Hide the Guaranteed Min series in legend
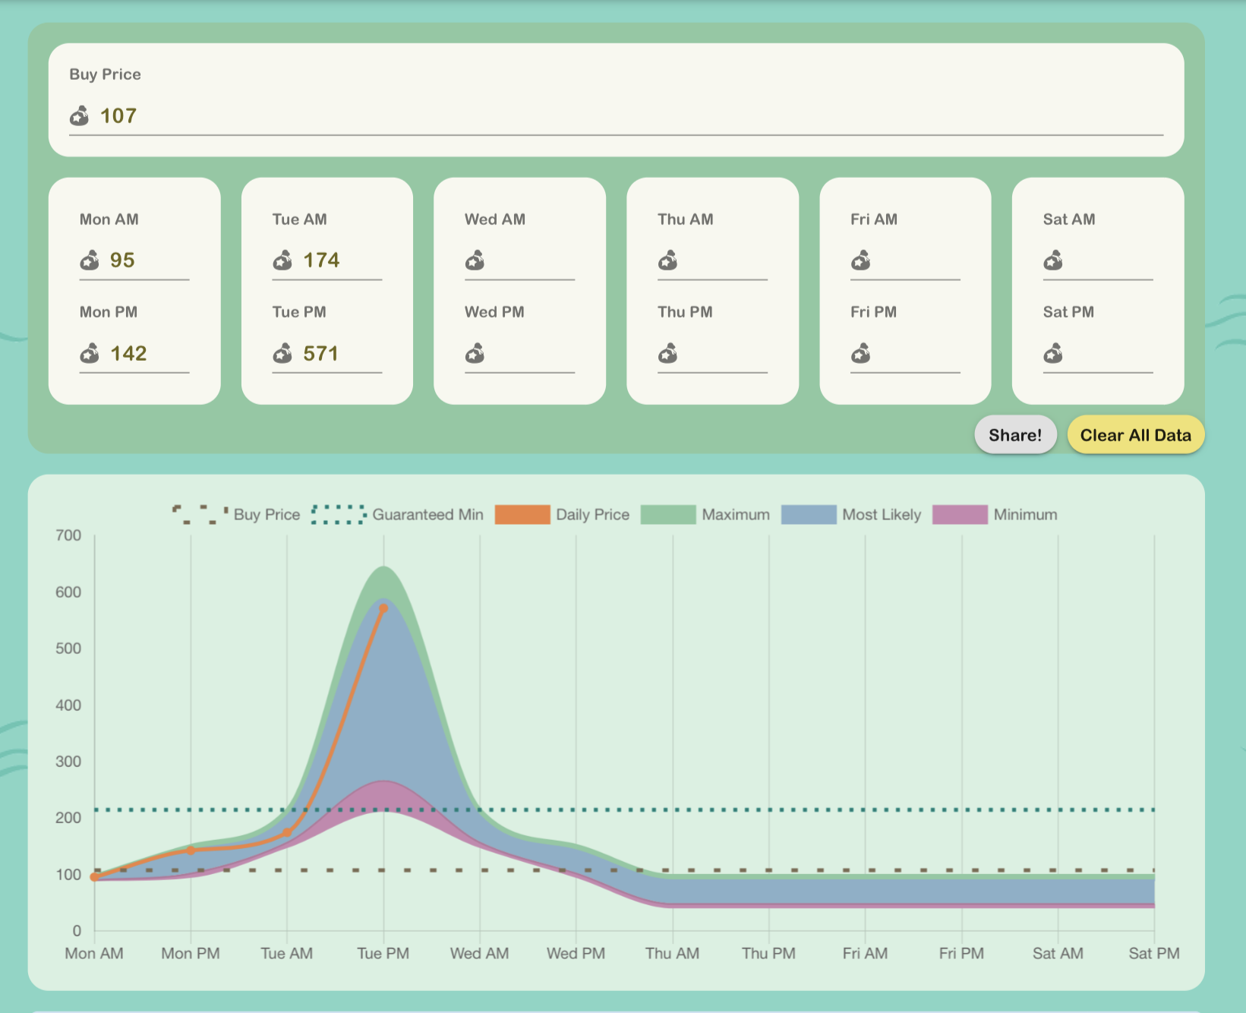This screenshot has width=1246, height=1013. click(x=398, y=515)
